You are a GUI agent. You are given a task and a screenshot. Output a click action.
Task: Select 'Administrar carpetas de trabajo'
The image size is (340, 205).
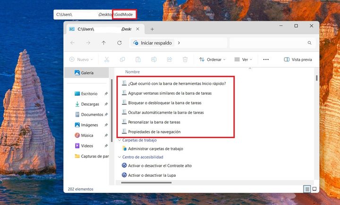pyautogui.click(x=155, y=149)
